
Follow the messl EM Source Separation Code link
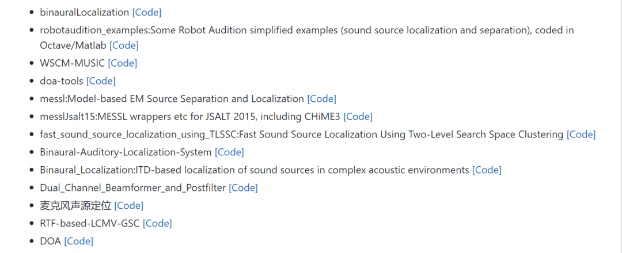(321, 99)
